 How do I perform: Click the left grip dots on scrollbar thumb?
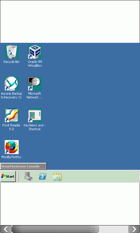coord(17,229)
